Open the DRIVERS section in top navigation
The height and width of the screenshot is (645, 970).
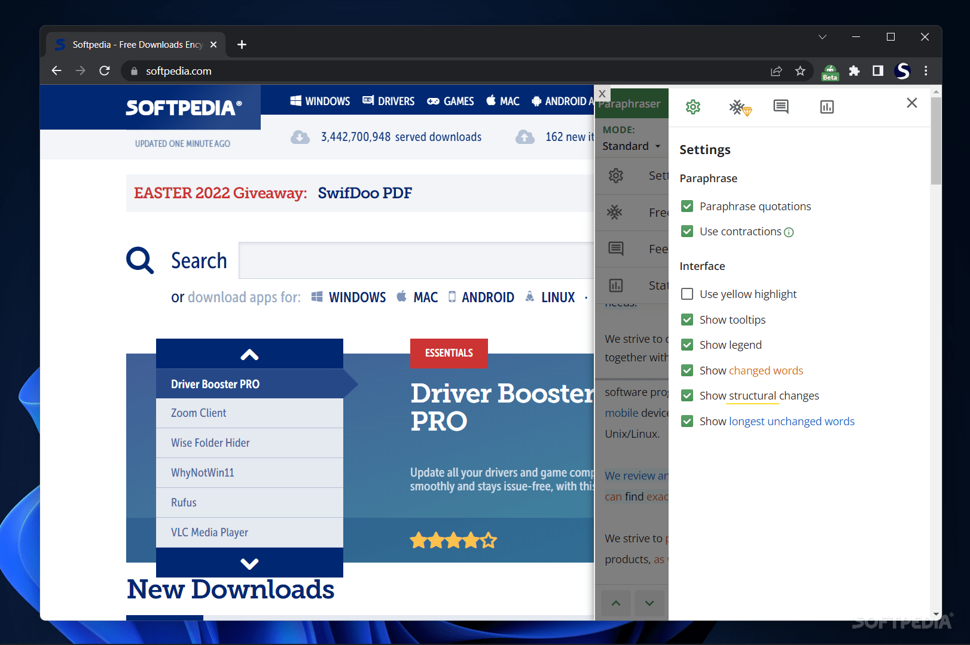[395, 100]
